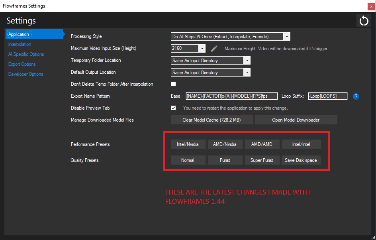Open the Processing Style dropdown
The image size is (376, 240).
click(286, 36)
